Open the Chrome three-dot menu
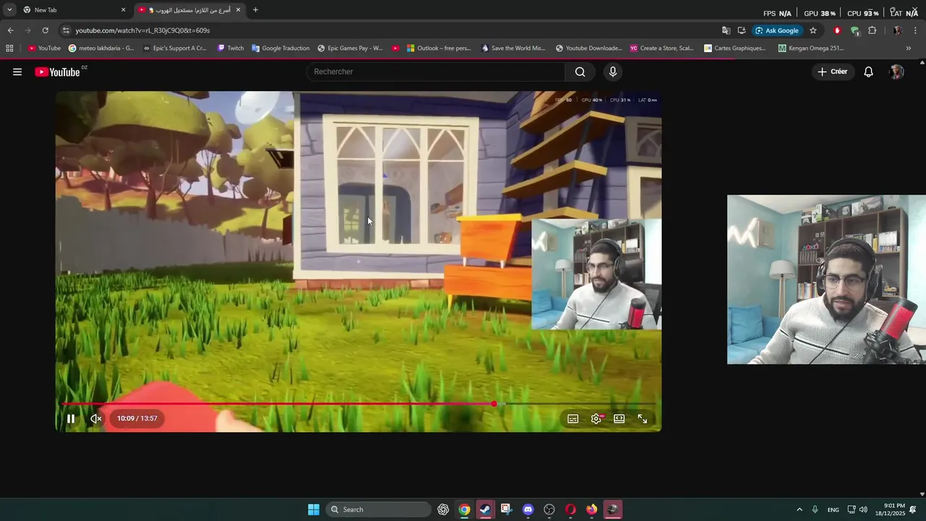The width and height of the screenshot is (926, 521). 915,30
